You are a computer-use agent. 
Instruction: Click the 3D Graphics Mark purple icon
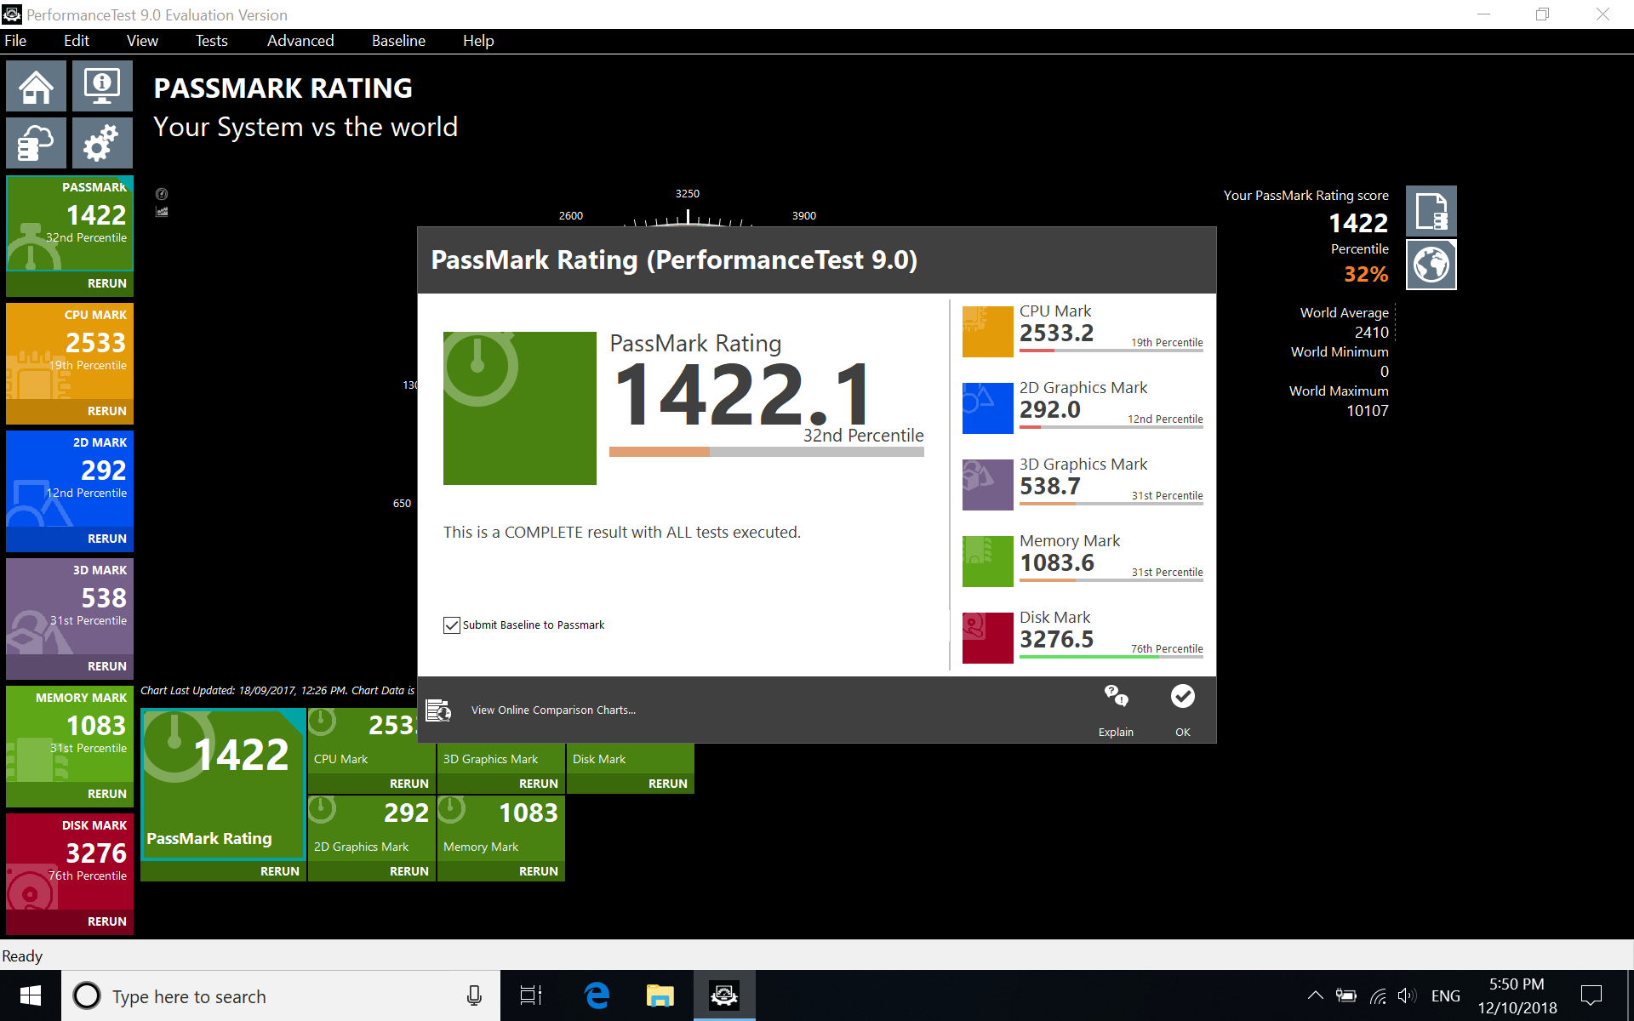pyautogui.click(x=987, y=485)
